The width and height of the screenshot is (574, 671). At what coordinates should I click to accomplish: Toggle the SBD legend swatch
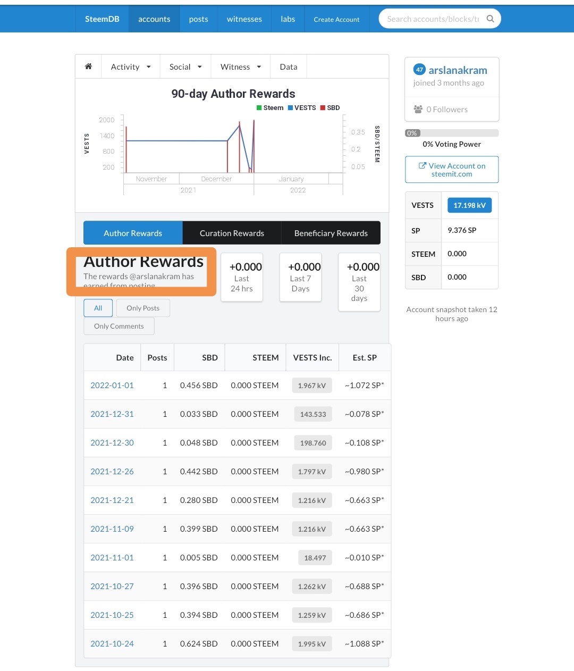(323, 107)
